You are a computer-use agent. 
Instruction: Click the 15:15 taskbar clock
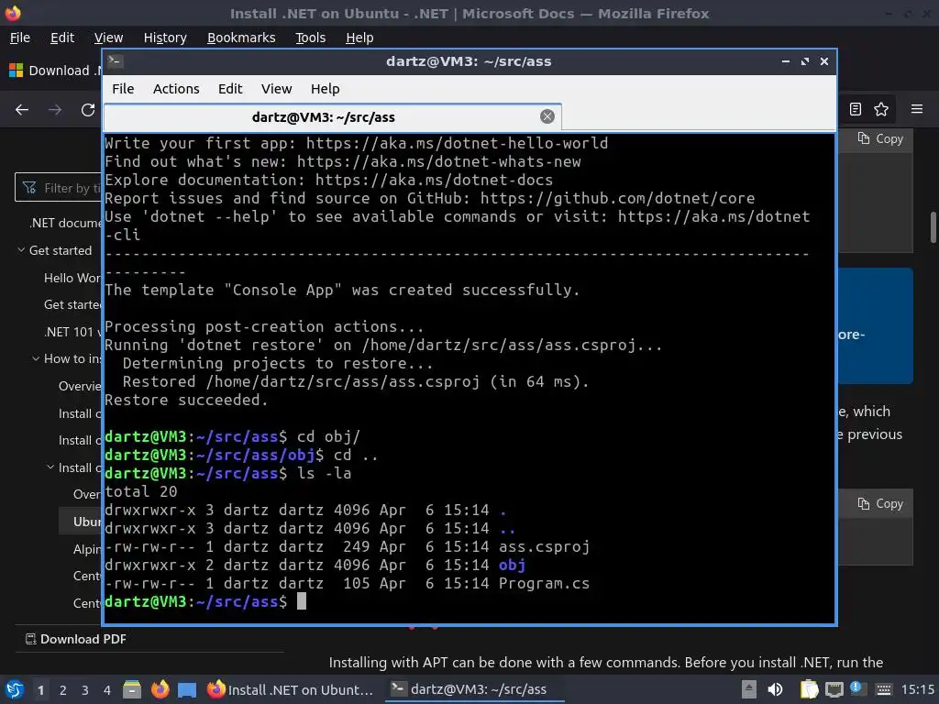(x=918, y=689)
